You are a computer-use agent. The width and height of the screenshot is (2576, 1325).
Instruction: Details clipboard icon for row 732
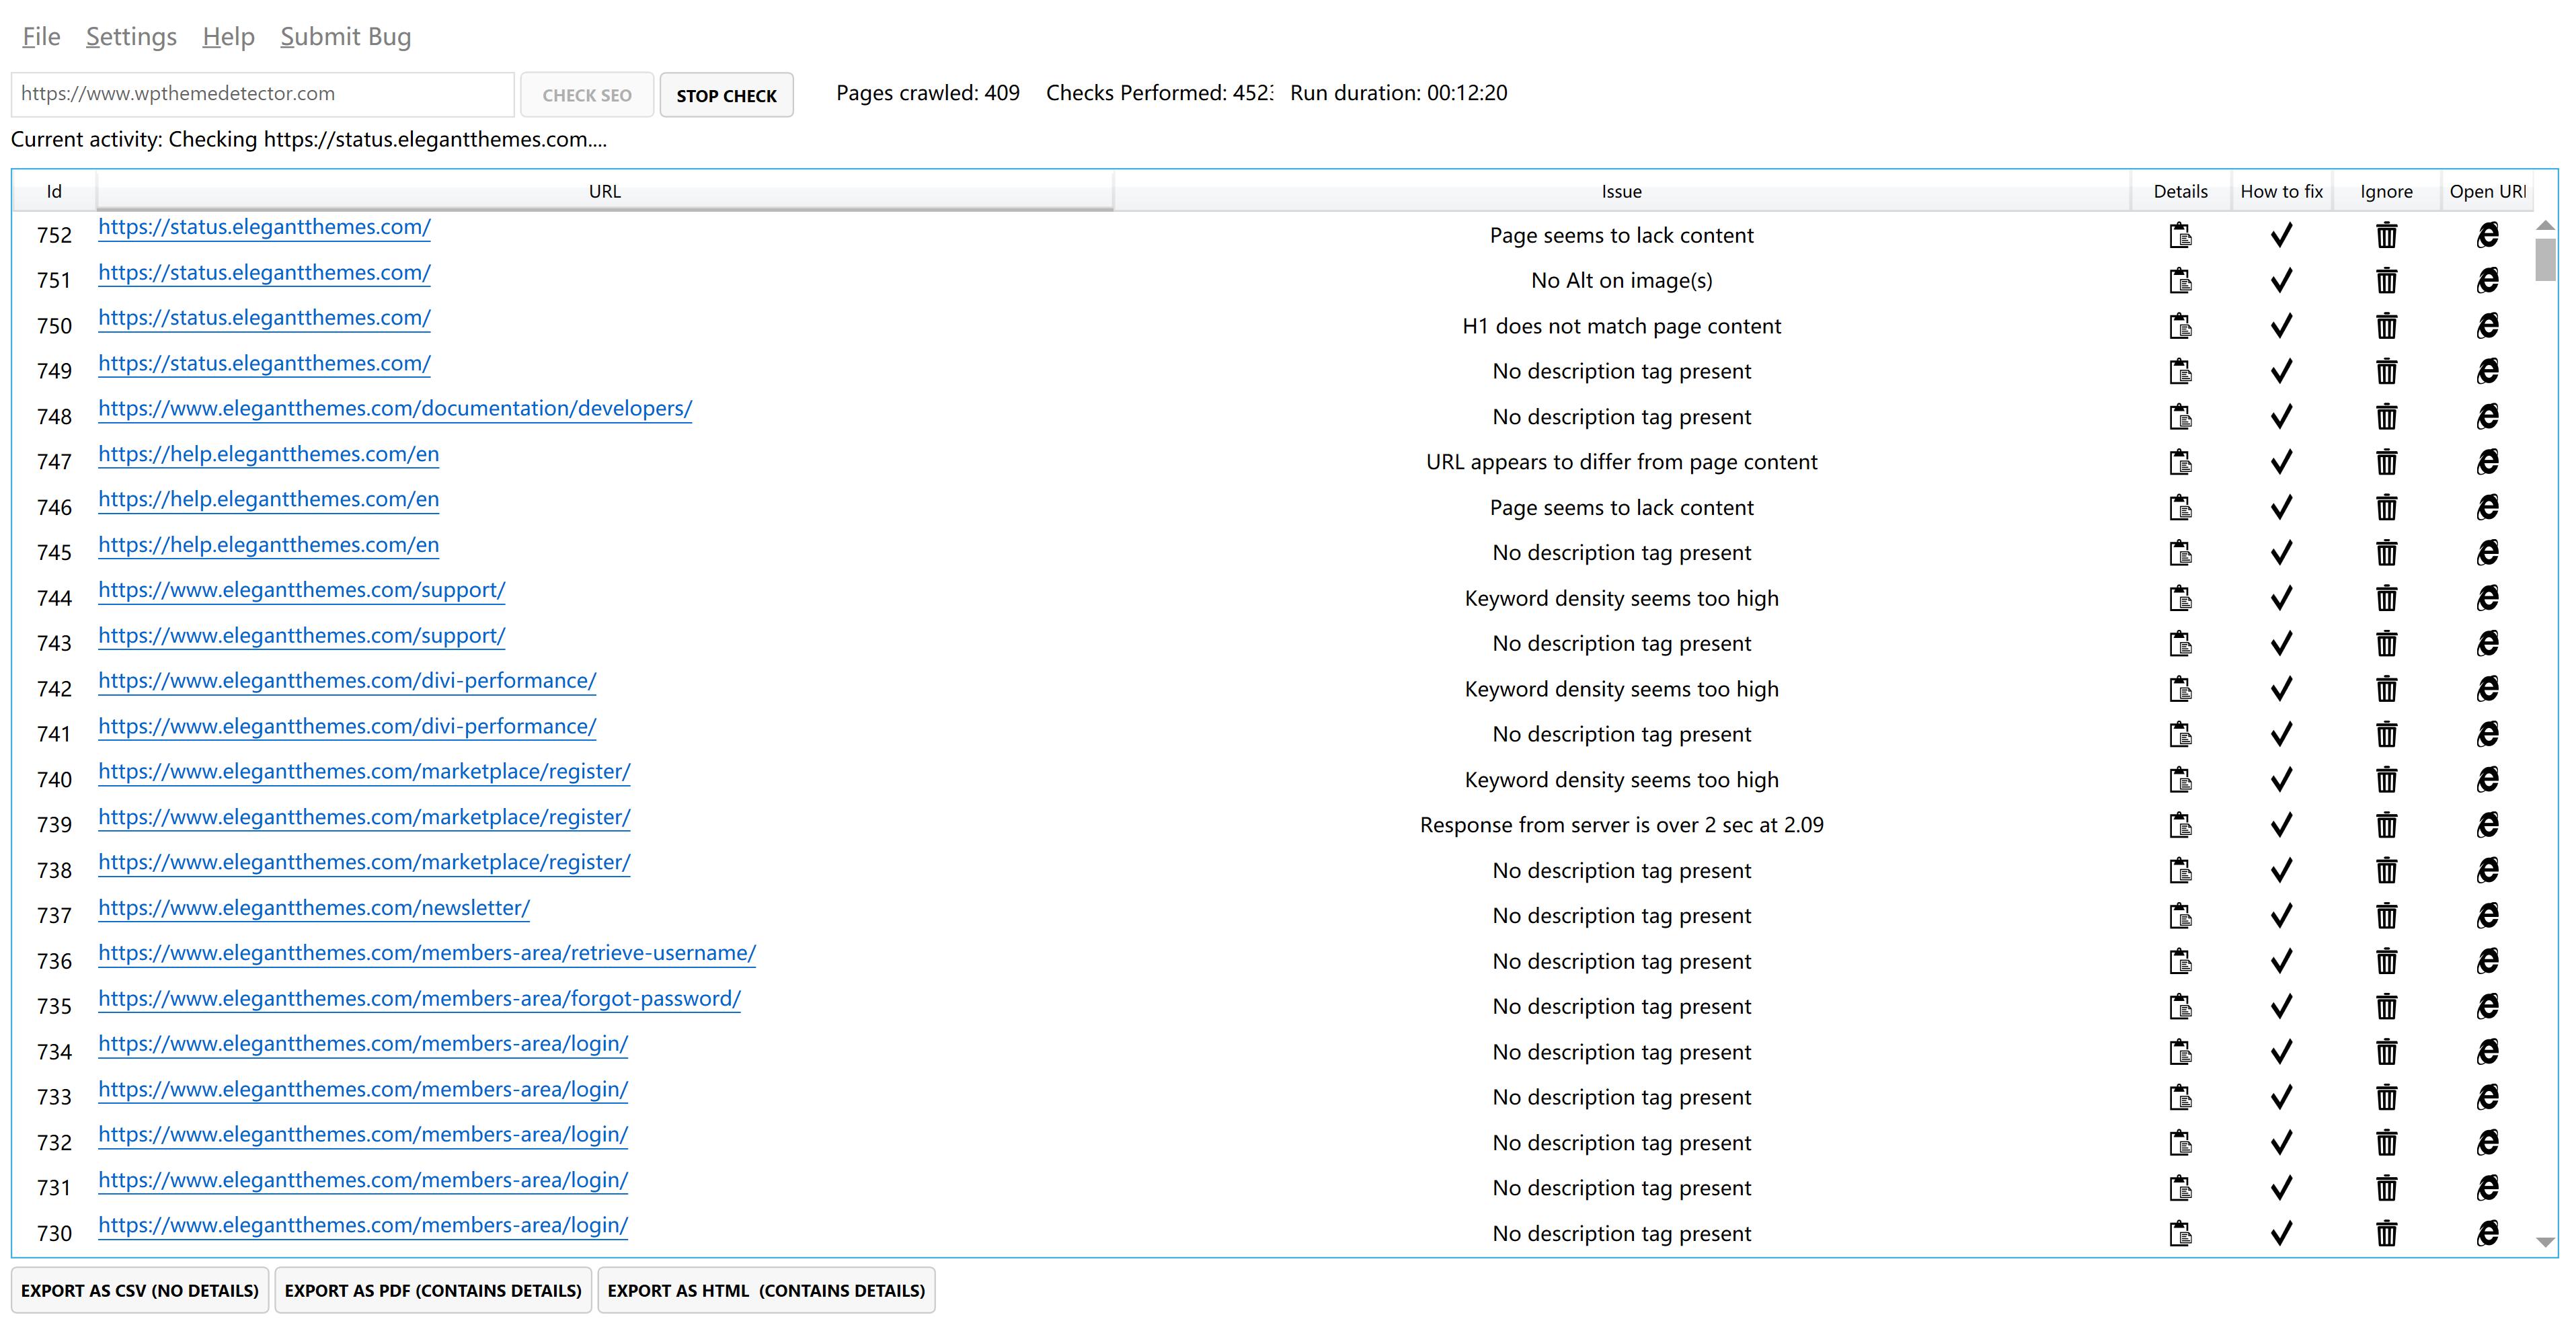[2180, 1143]
